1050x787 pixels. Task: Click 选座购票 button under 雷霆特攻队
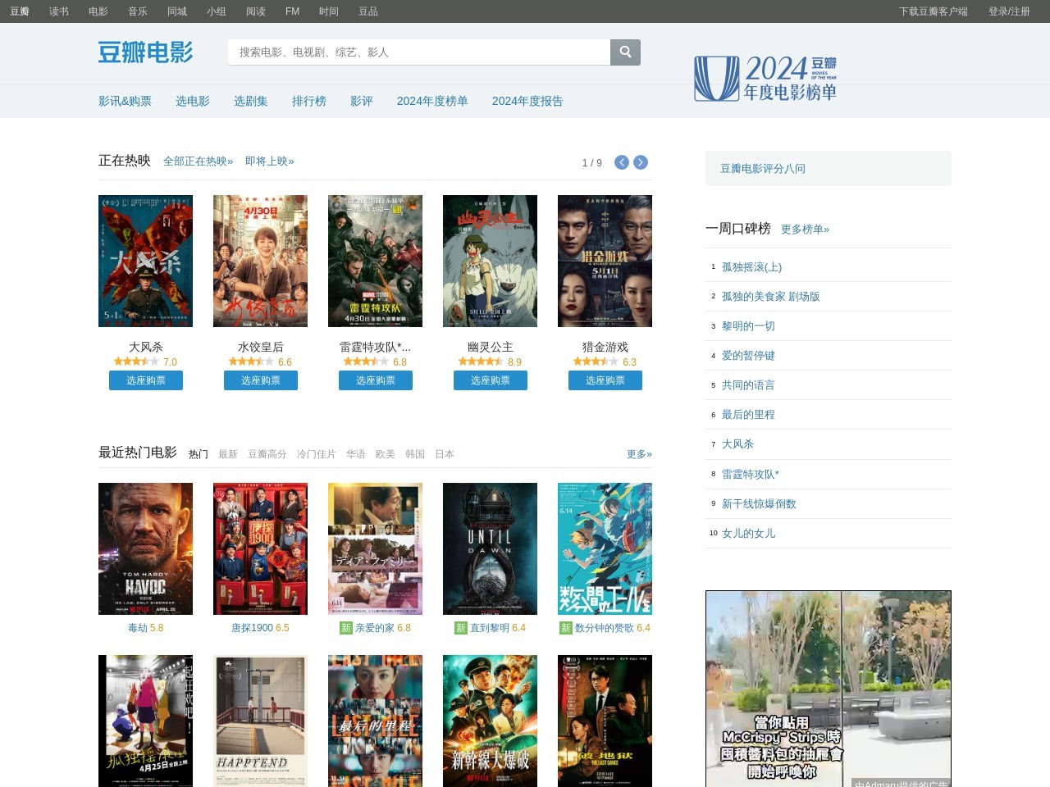pos(376,380)
